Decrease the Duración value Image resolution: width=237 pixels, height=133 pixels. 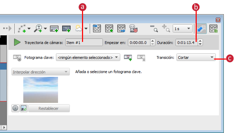point(200,44)
